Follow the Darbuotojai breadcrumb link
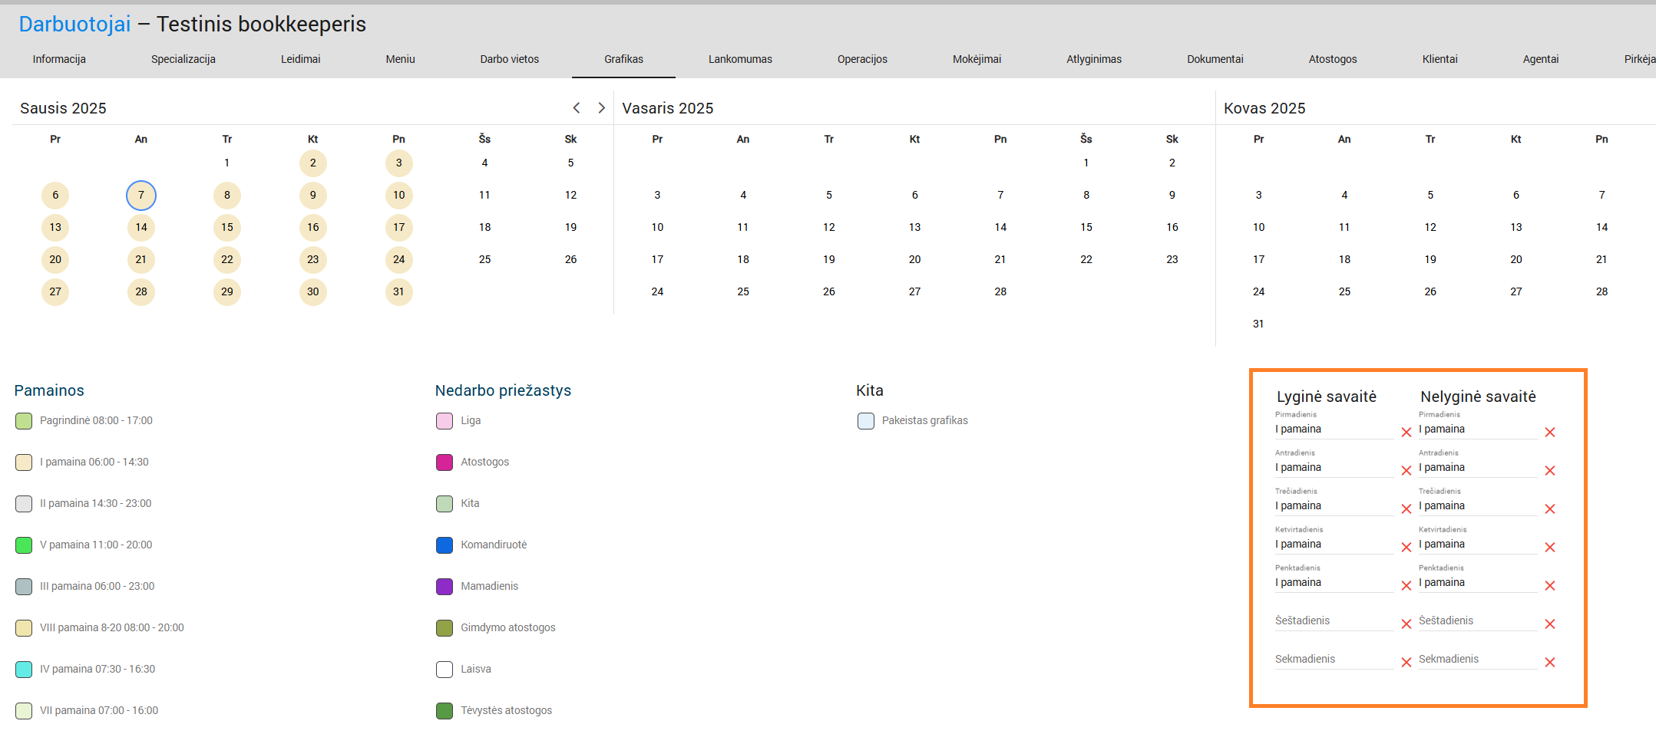The width and height of the screenshot is (1656, 734). tap(74, 25)
